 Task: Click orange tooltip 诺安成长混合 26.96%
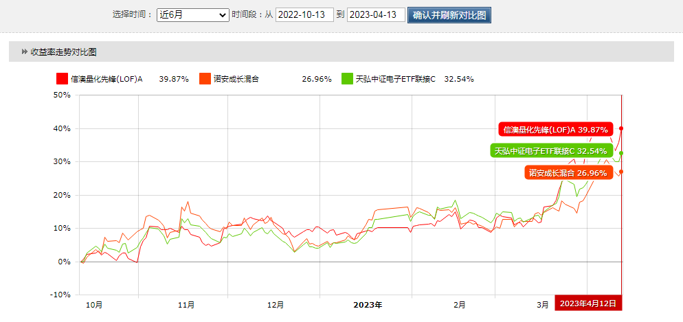pyautogui.click(x=568, y=173)
